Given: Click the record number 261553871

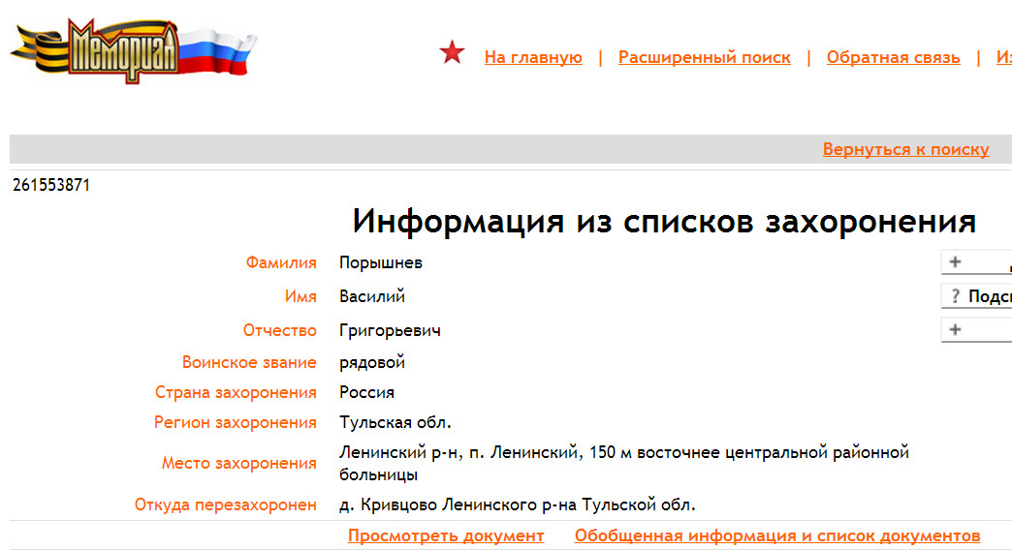Looking at the screenshot, I should pyautogui.click(x=51, y=185).
